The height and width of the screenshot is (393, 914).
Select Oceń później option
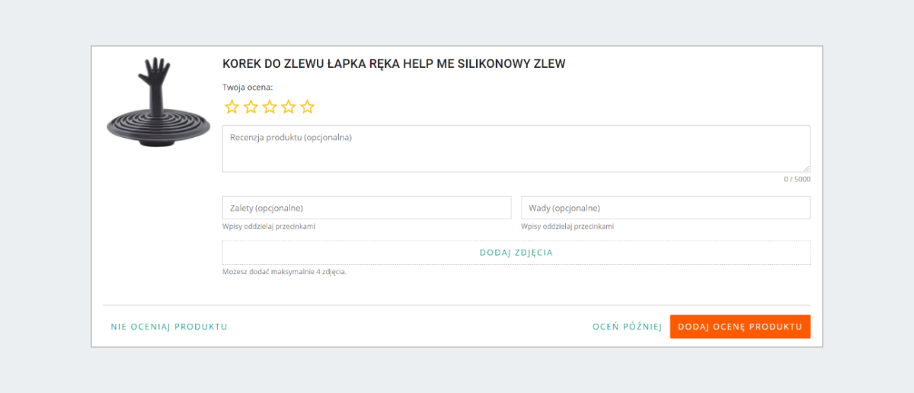627,327
